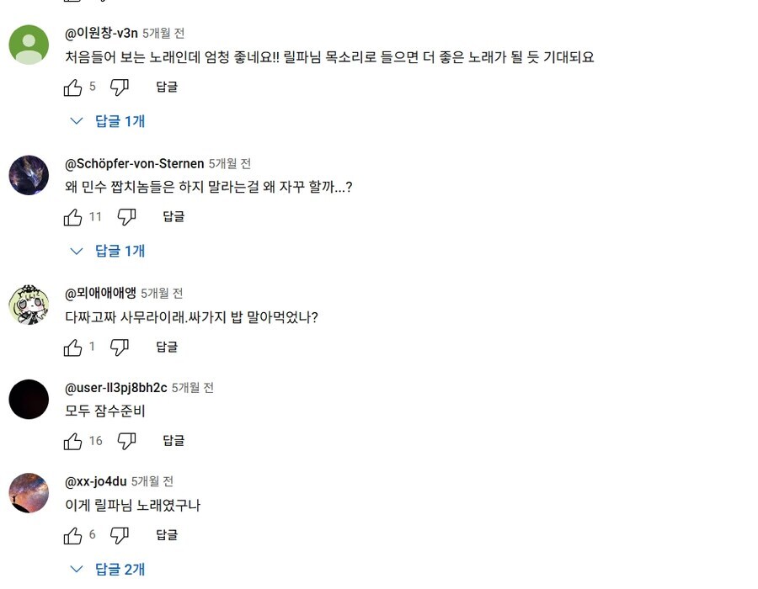758x589 pixels.
Task: Thumbs down @user-ll3pj8bh2c's comment
Action: pos(127,440)
